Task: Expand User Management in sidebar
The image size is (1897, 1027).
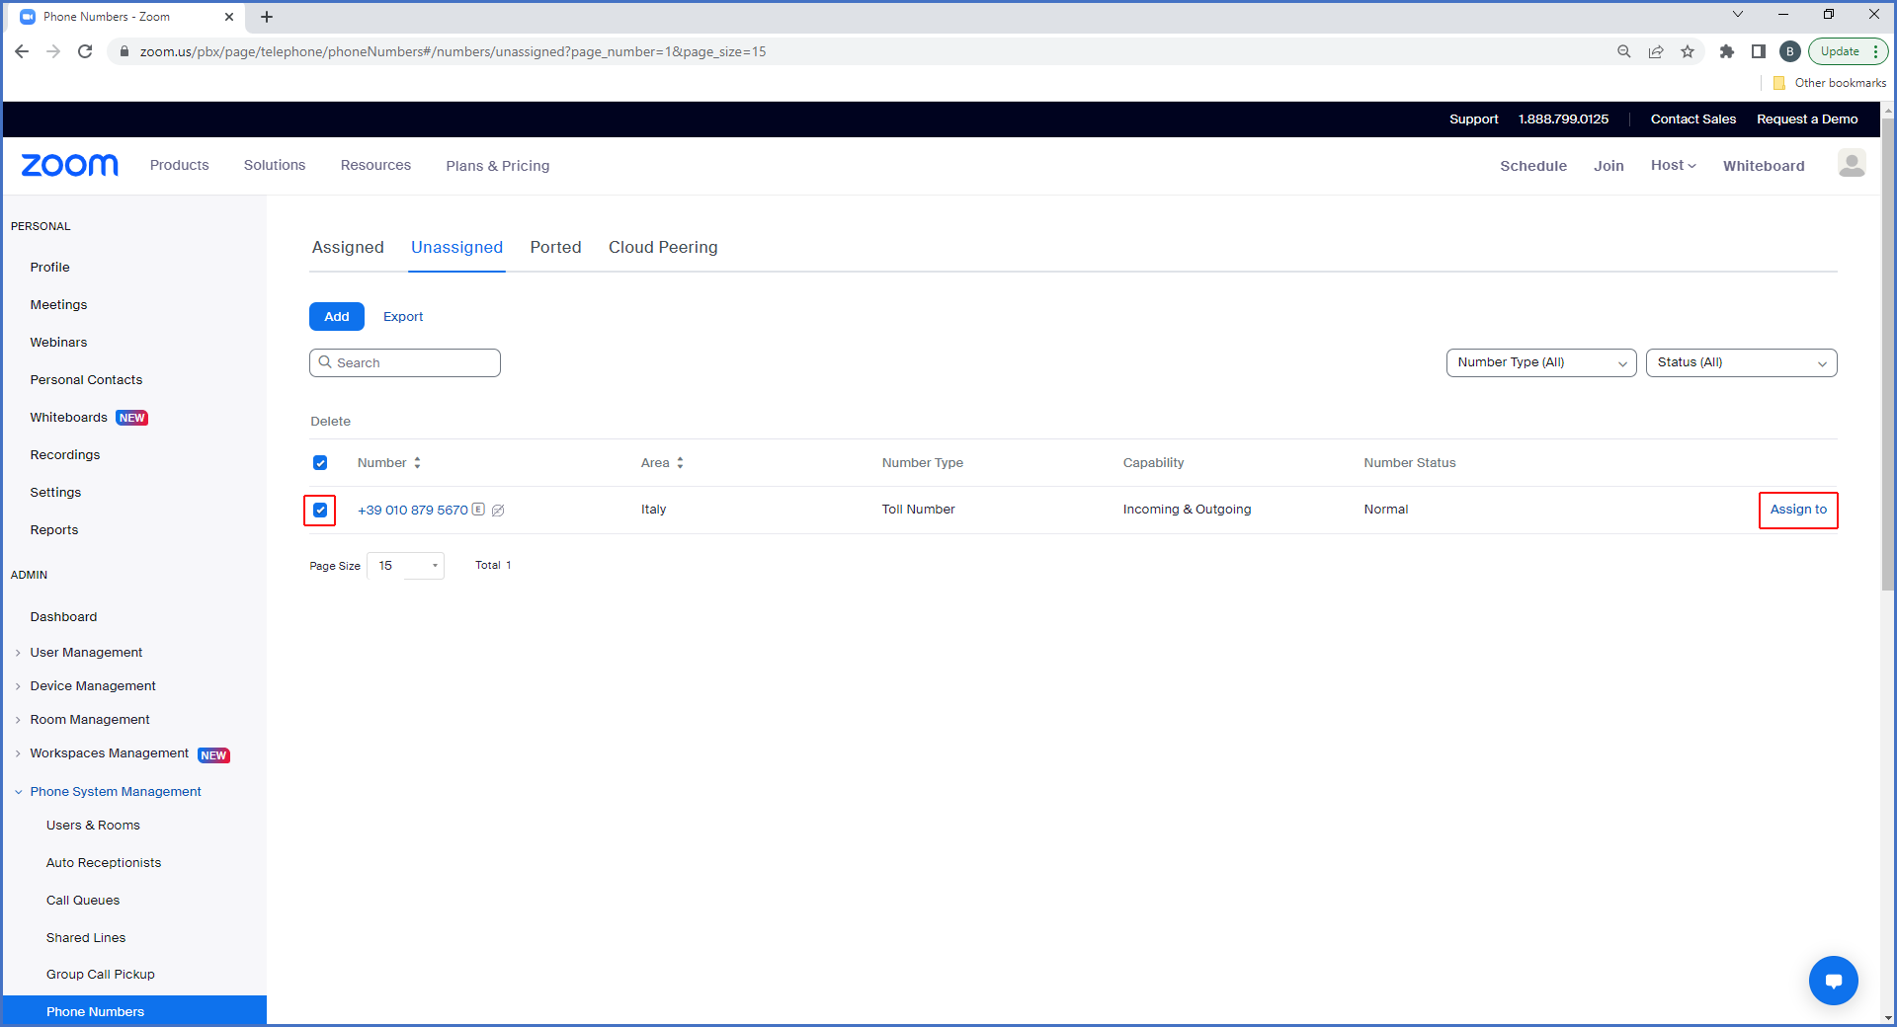Action: (86, 653)
